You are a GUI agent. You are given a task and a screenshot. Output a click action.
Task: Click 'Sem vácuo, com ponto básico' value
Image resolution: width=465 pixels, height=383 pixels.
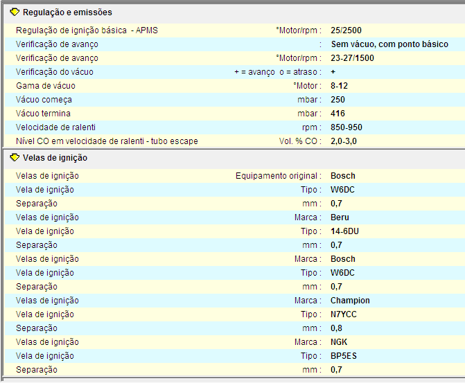click(389, 44)
